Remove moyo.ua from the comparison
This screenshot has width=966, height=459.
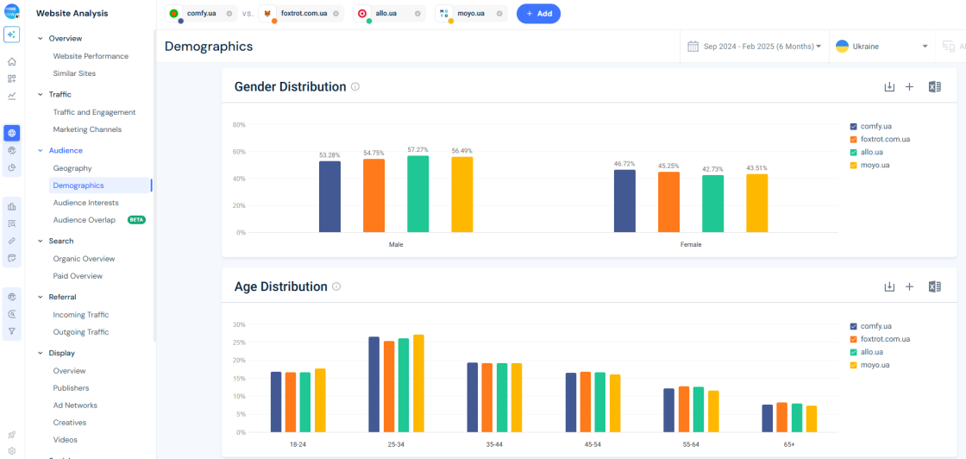tap(499, 14)
